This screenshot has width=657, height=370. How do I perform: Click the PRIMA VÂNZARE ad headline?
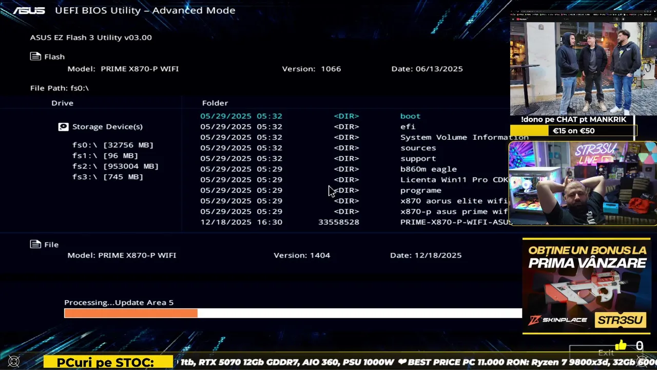pyautogui.click(x=587, y=263)
